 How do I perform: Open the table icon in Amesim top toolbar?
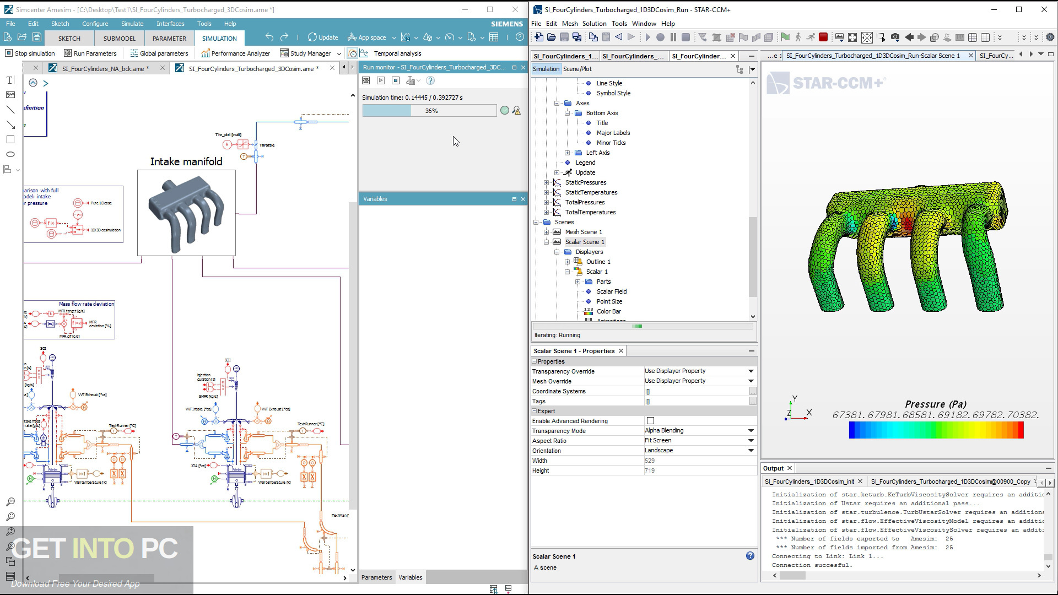494,37
